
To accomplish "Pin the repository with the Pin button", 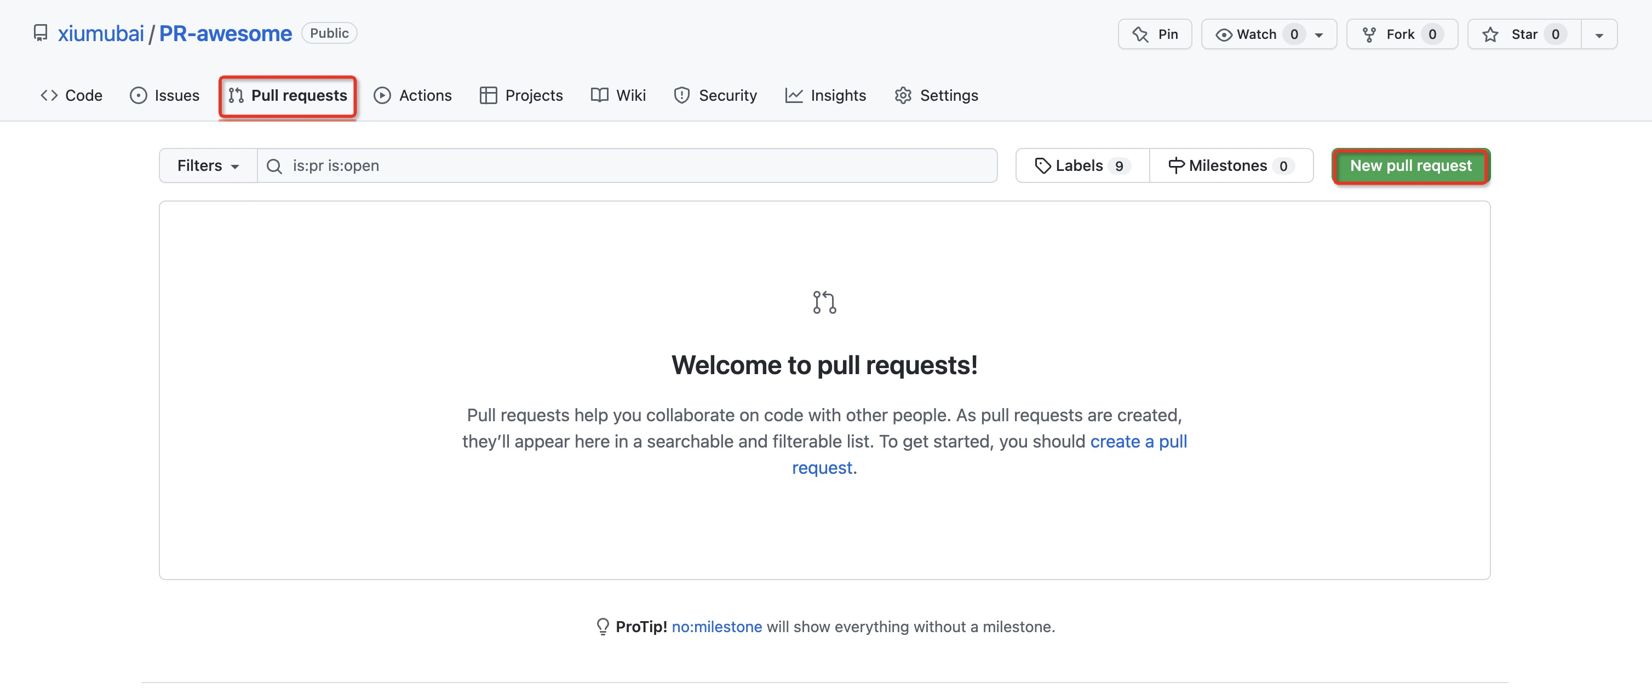I will (1154, 34).
